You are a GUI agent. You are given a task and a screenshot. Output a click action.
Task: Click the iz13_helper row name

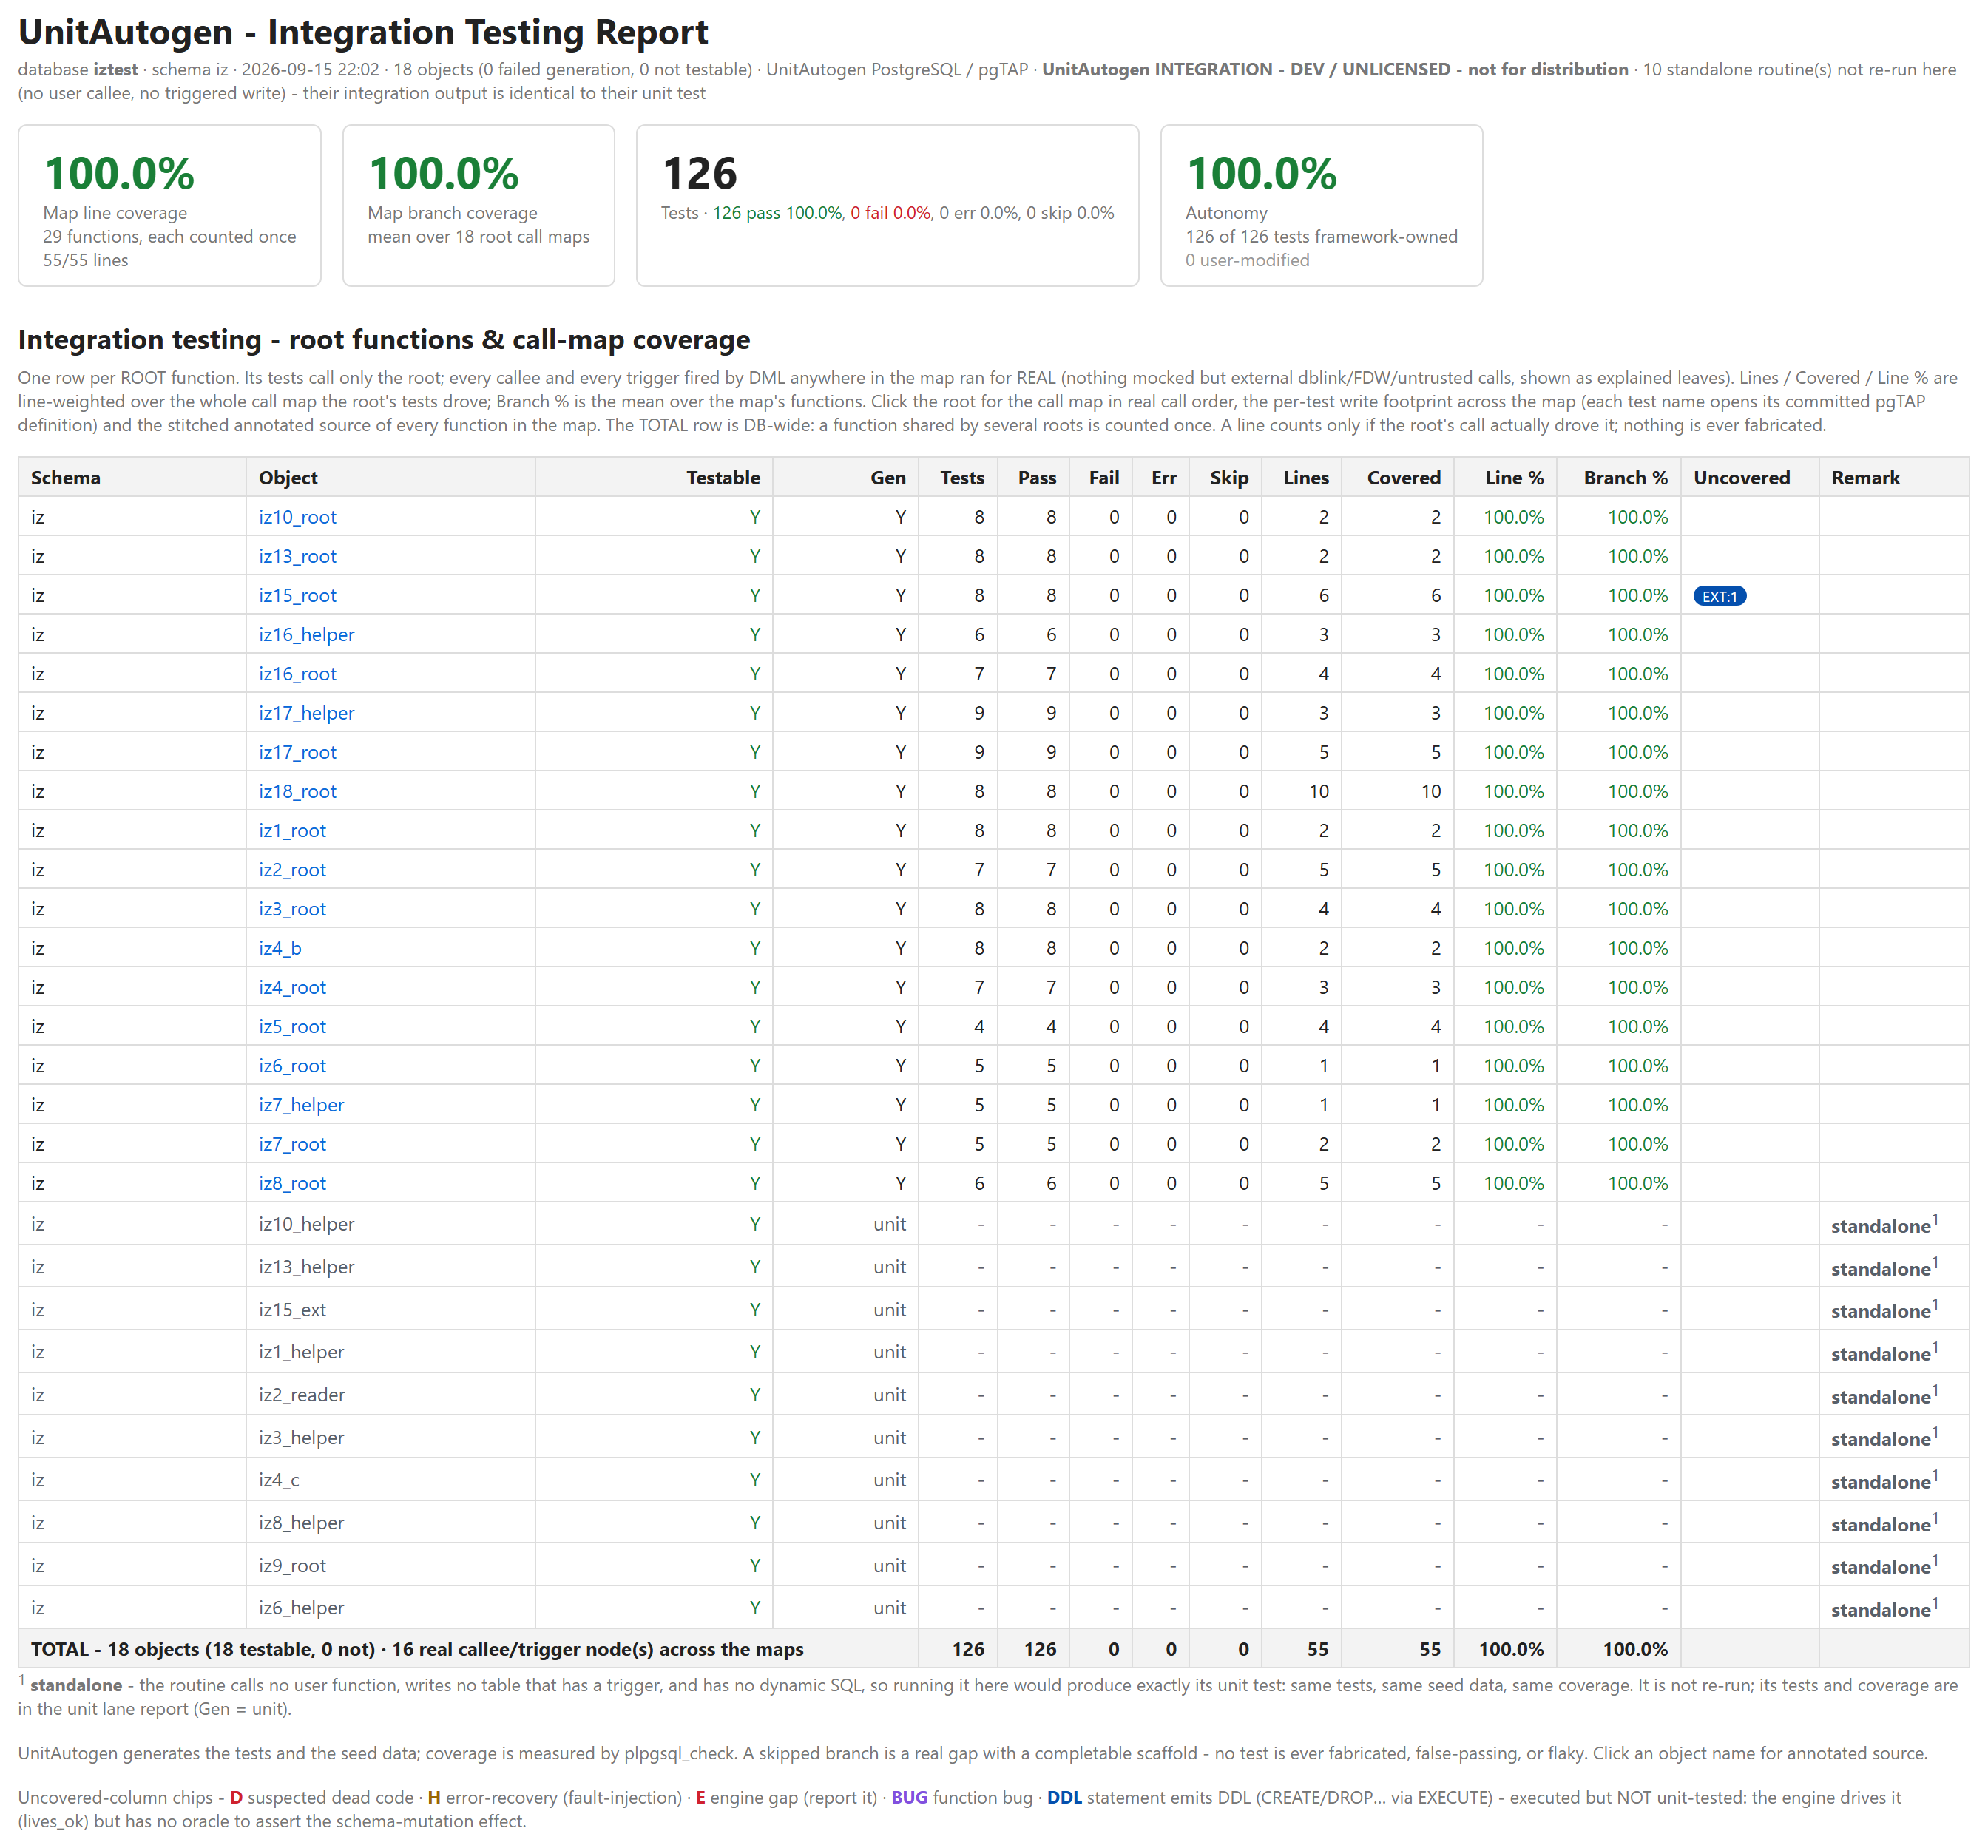[306, 1267]
